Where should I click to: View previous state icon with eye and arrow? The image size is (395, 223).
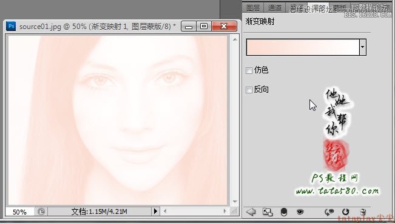tap(329, 212)
